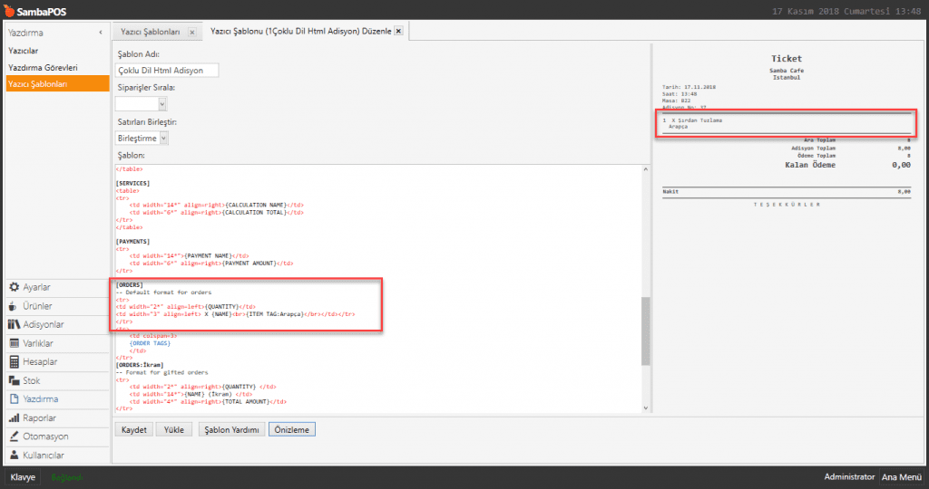Open Hesaplar using its pencil icon
929x489 pixels.
(14, 362)
